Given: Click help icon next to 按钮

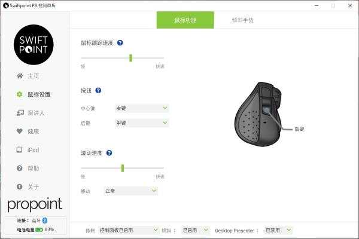Looking at the screenshot, I should pos(98,91).
